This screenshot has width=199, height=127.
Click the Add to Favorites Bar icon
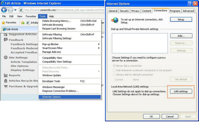[22, 22]
